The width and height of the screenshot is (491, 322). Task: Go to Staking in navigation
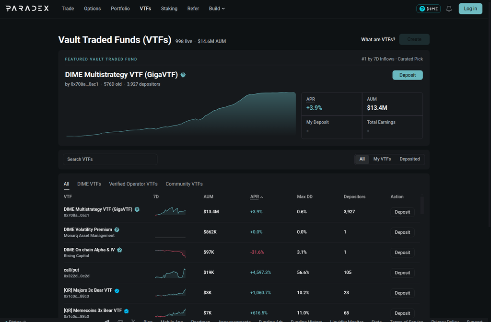[x=169, y=9]
